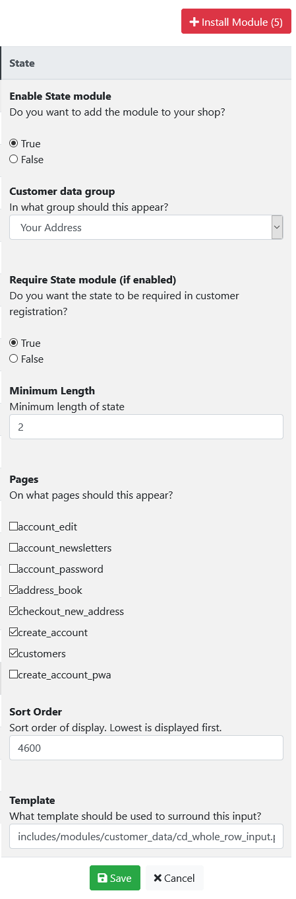Enable the account_newsletters checkbox
The width and height of the screenshot is (296, 899).
(x=13, y=548)
